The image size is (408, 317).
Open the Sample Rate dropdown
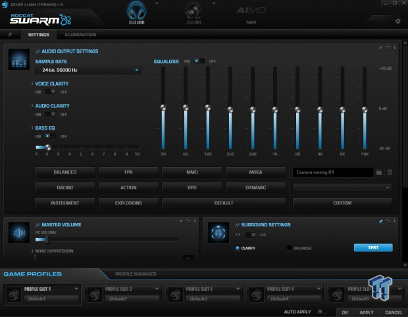[88, 70]
